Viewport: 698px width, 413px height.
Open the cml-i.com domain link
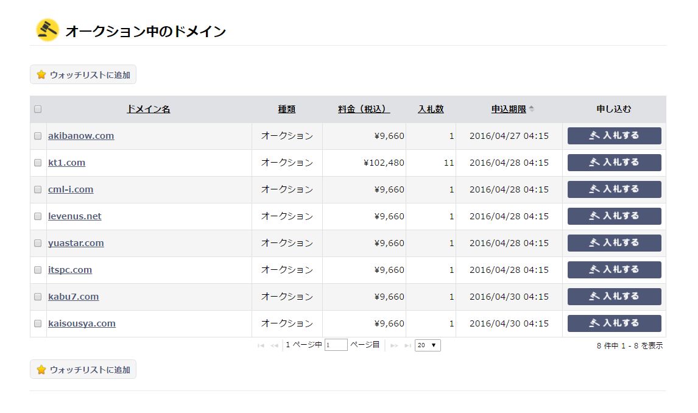point(71,189)
